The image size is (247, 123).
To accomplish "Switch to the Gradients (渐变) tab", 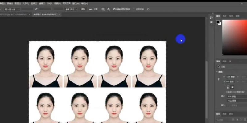I will point(231,16).
